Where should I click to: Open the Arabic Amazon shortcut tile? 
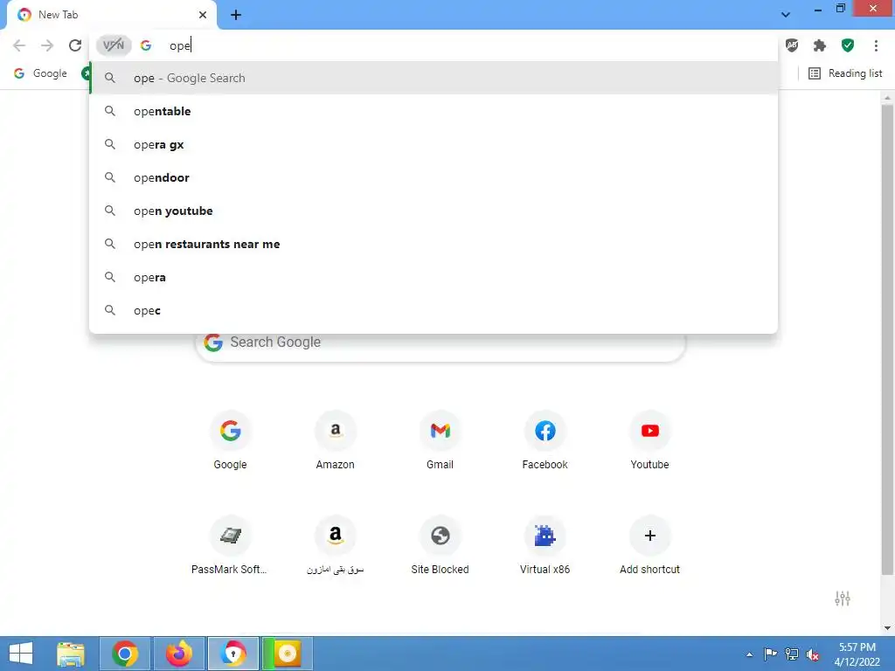click(335, 545)
